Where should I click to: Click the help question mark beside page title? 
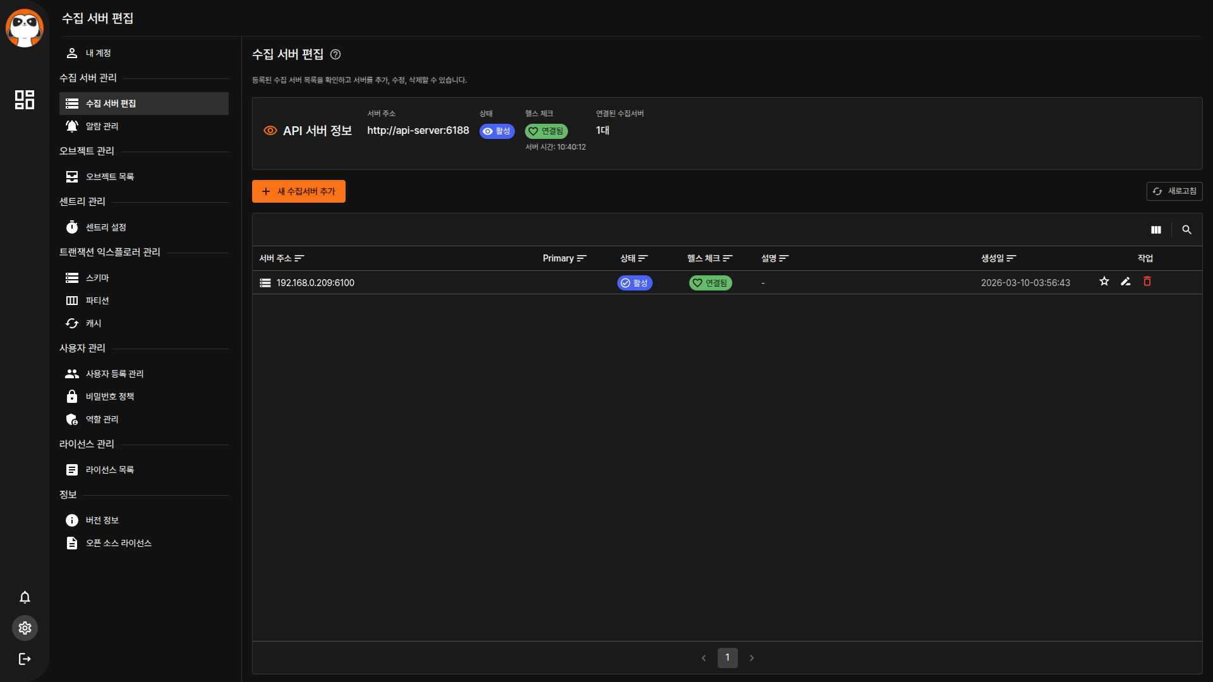click(x=335, y=54)
